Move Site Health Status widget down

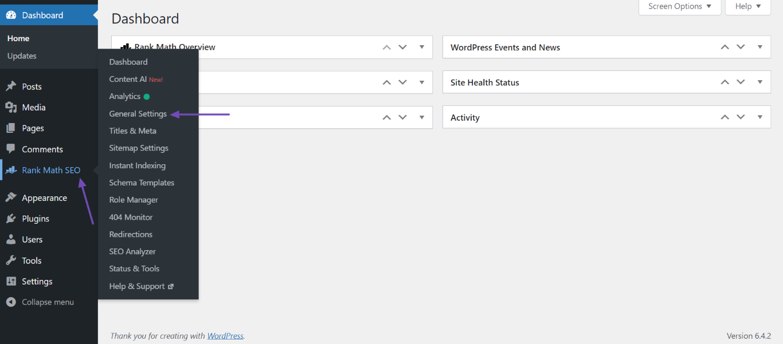[x=741, y=82]
